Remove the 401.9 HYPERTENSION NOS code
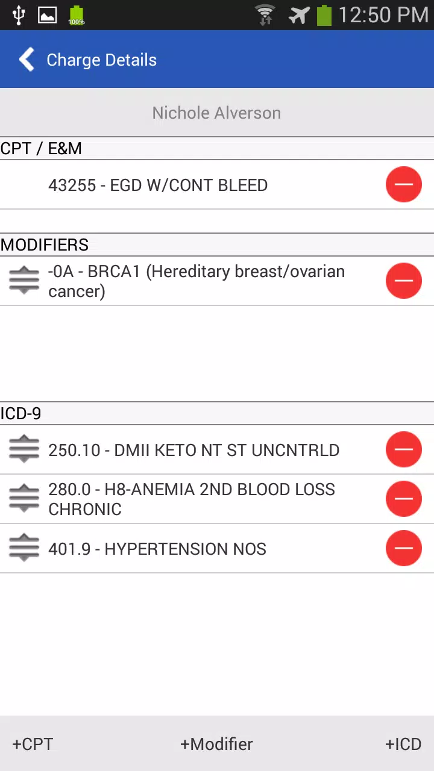The image size is (434, 771). click(403, 548)
